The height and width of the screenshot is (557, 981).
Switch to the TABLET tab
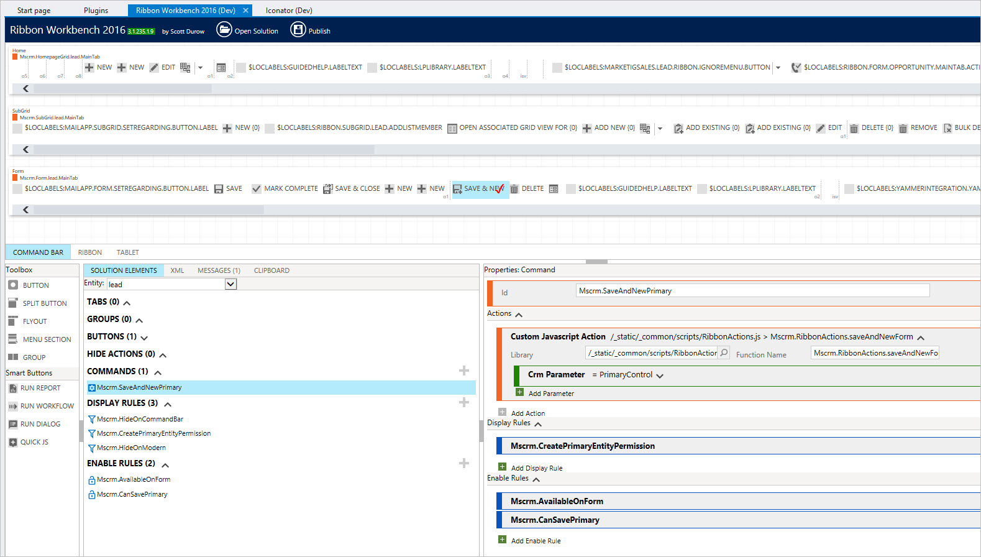point(128,252)
